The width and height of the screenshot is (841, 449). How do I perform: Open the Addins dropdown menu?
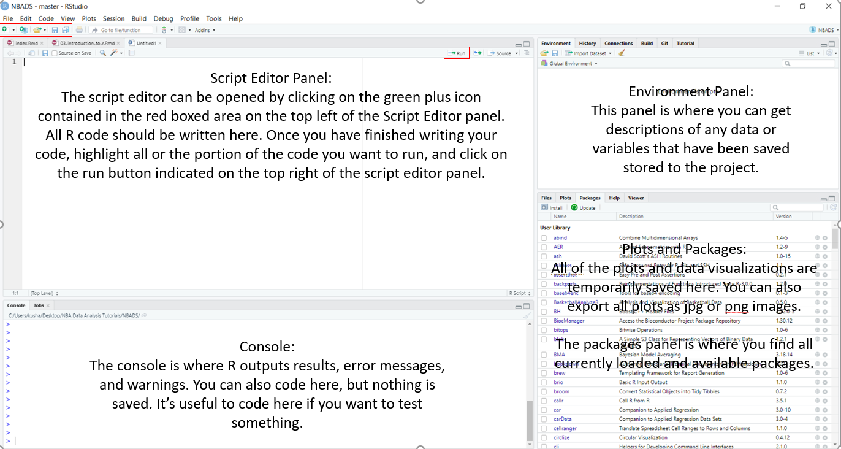click(205, 30)
